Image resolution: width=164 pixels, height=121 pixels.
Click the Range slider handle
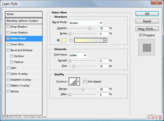(x=83, y=89)
